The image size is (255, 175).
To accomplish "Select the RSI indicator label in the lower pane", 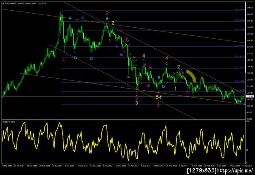I will point(8,122).
